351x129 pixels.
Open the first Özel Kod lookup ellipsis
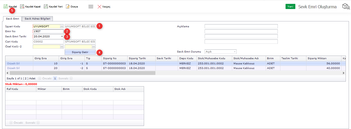coord(62,47)
